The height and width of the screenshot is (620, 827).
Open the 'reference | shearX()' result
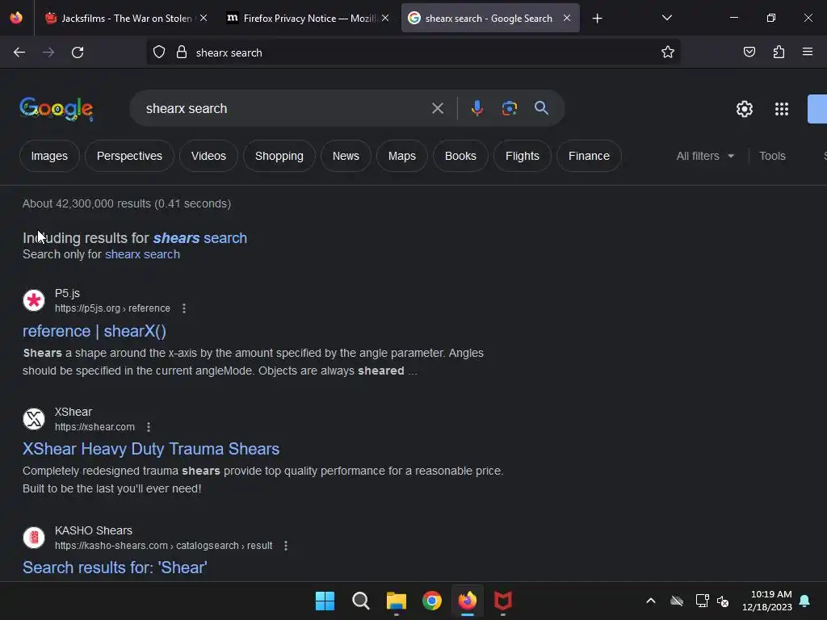94,331
